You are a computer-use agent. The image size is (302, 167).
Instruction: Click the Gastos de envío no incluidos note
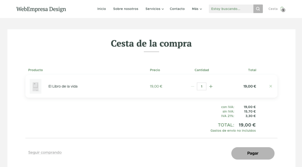pyautogui.click(x=233, y=131)
